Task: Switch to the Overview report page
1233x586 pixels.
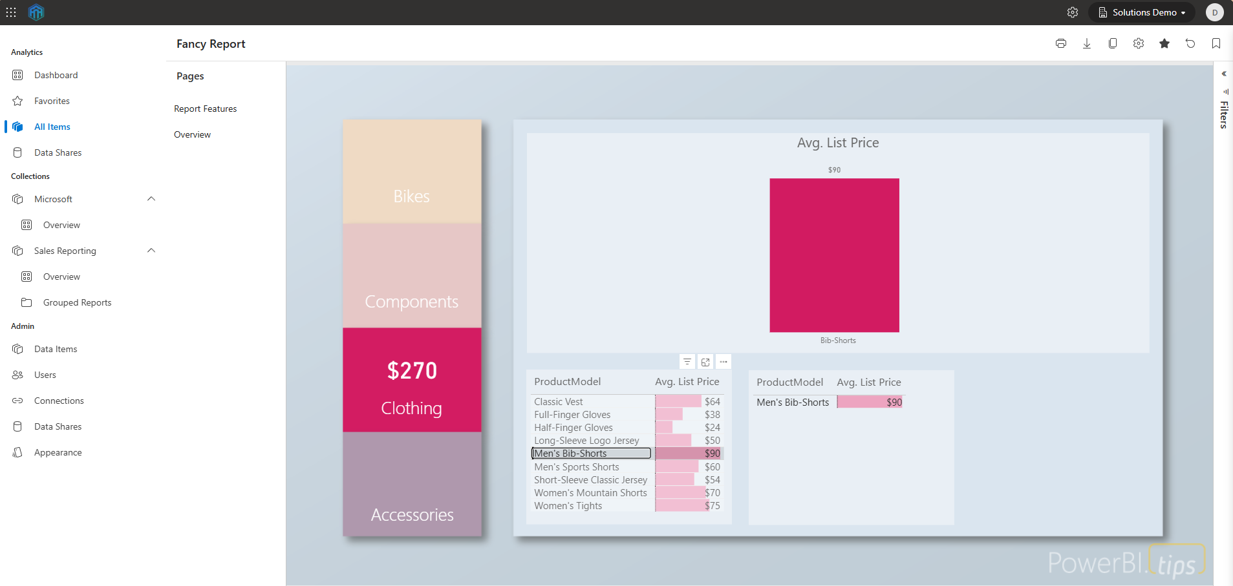Action: click(192, 134)
